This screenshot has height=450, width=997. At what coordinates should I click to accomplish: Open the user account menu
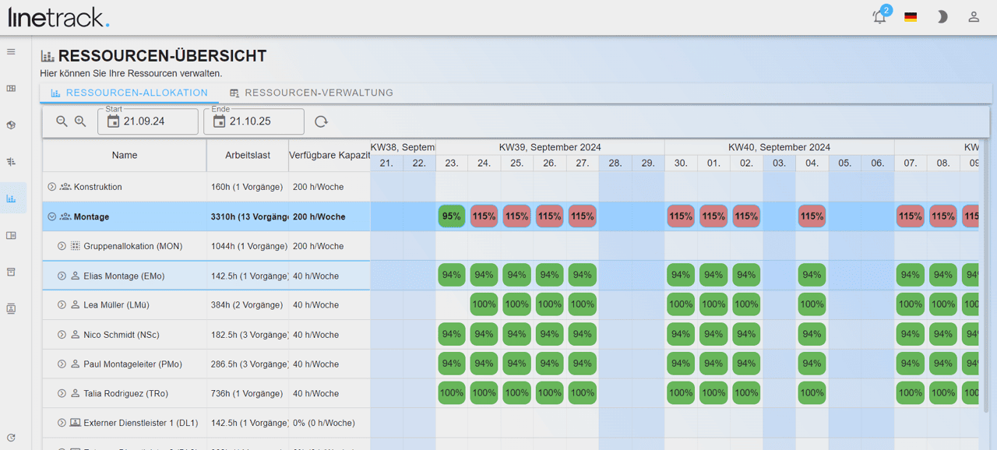tap(974, 17)
